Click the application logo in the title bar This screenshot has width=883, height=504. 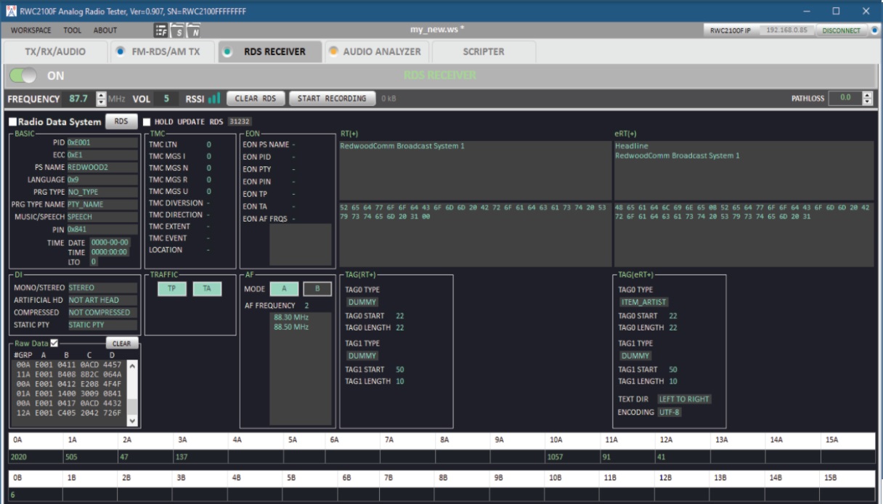10,11
